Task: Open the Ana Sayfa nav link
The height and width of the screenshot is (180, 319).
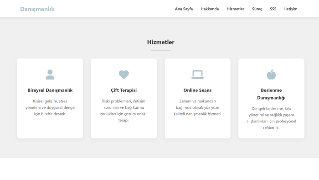Action: tap(184, 9)
